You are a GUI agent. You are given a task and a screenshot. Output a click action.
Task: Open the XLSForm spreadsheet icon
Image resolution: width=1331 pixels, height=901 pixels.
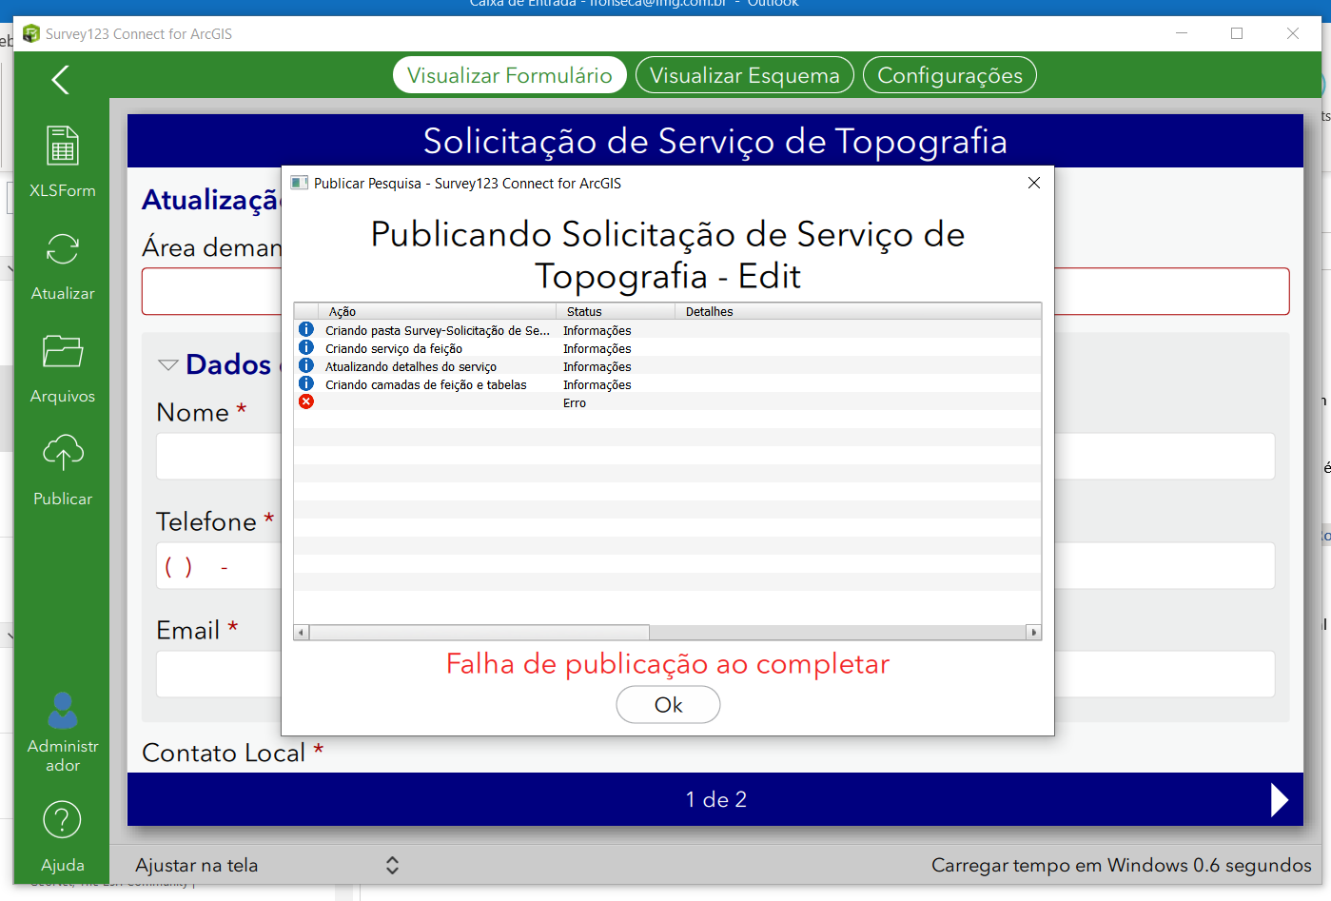click(x=63, y=146)
